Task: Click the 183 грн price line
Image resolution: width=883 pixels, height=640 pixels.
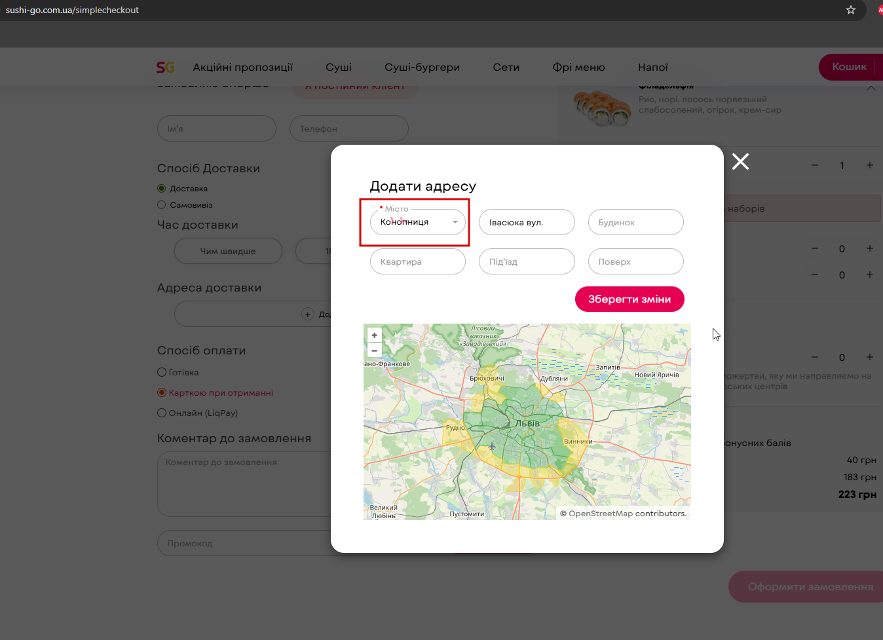Action: pos(860,477)
